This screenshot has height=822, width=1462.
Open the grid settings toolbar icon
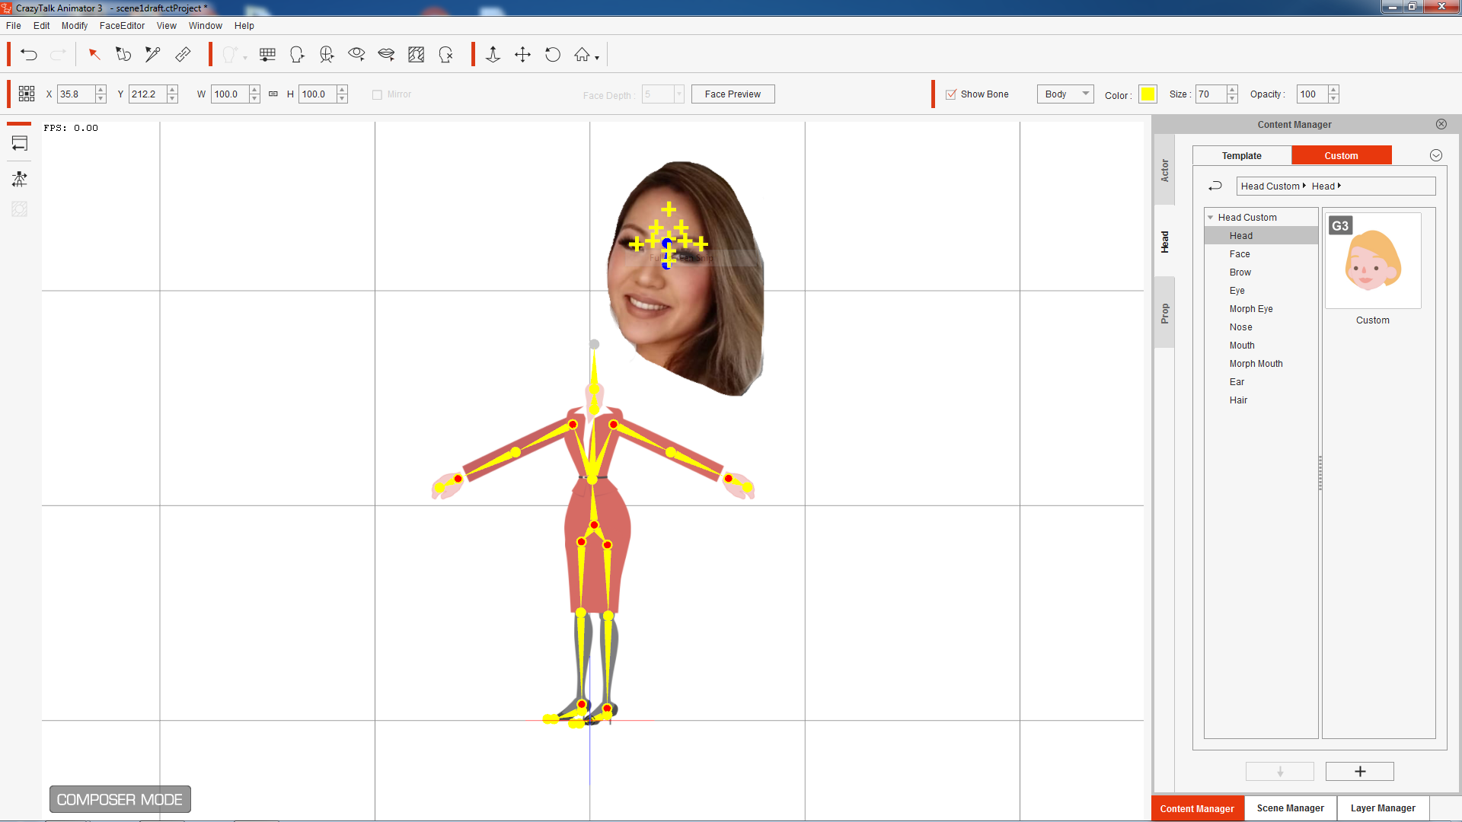pos(267,54)
